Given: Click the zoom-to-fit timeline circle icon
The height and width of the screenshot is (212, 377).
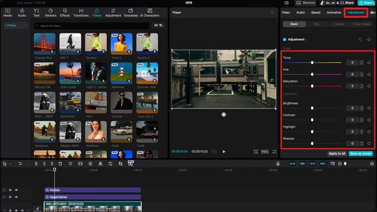Looking at the screenshot, I should (372, 164).
